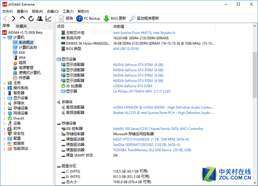The height and width of the screenshot is (186, 258).
Task: Select the DMI tree item
Action: [x=19, y=52]
